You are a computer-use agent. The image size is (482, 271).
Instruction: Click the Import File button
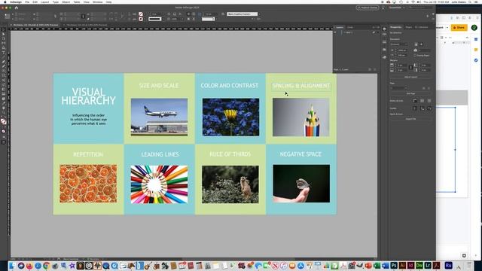pyautogui.click(x=410, y=119)
